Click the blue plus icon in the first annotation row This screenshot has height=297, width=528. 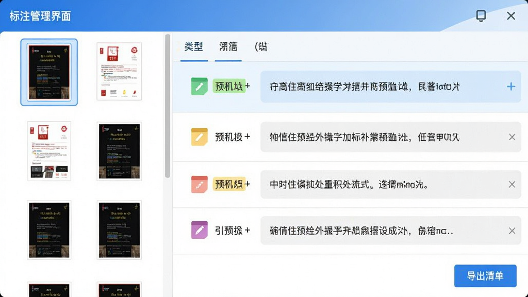[x=511, y=87]
